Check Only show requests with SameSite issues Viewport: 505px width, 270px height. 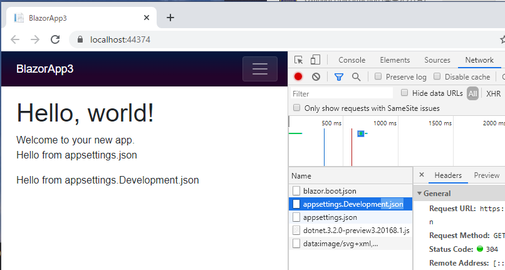(x=296, y=108)
